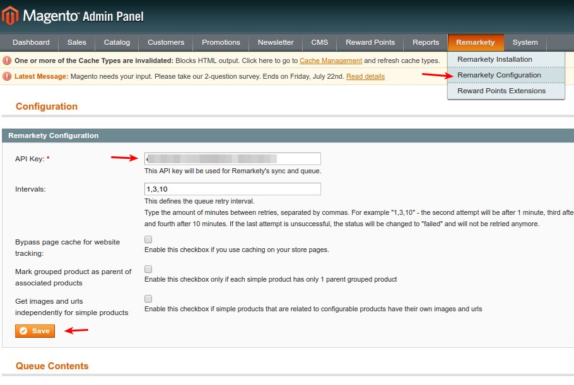
Task: Click the 'Get images and urls independently' label
Action: (72, 307)
